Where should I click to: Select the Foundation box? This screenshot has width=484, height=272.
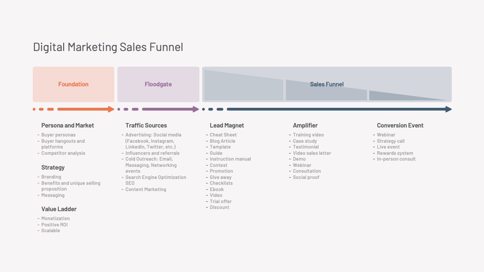(73, 84)
